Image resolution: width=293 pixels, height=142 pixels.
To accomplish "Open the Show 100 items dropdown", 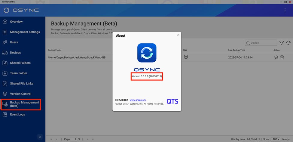I will point(275,139).
